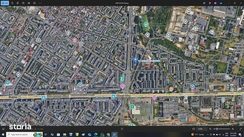Click the print icon in the toolbar
Screen dimensions: 244x137
(23, 3)
